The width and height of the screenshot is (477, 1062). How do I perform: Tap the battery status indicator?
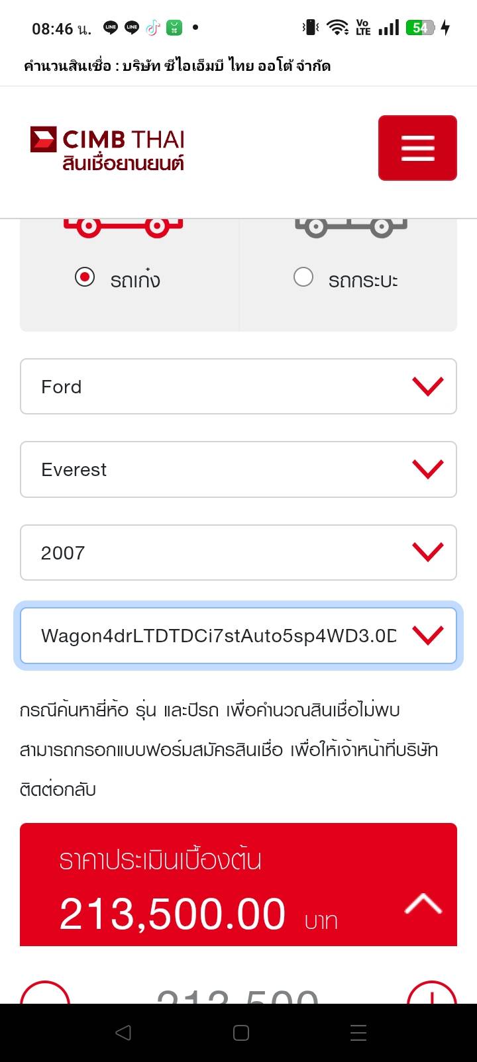click(421, 28)
